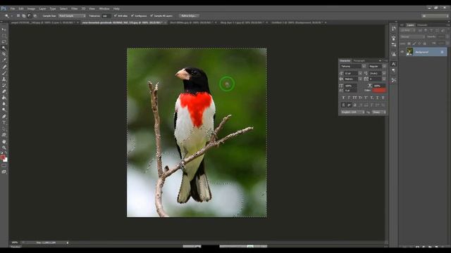Screen dimensions: 451x253
Task: Toggle the Anti-alias checkbox
Action: [x=116, y=15]
